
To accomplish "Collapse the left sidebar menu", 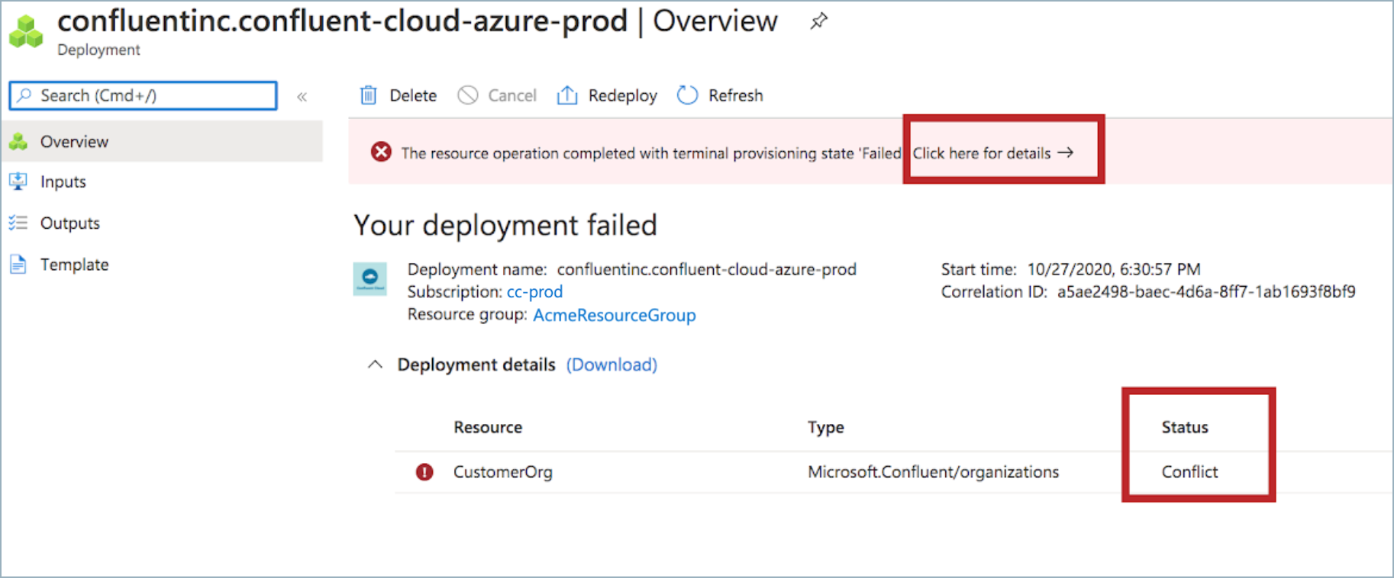I will [302, 96].
